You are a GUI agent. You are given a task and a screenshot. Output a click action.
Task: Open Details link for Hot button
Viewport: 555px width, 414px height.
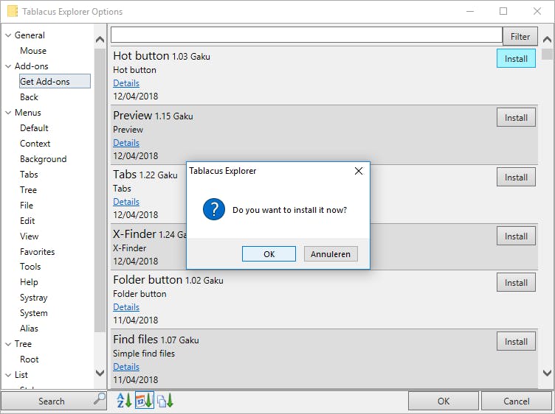pyautogui.click(x=126, y=83)
